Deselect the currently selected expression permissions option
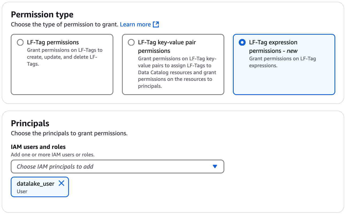Image resolution: width=346 pixels, height=214 pixels. coord(242,42)
